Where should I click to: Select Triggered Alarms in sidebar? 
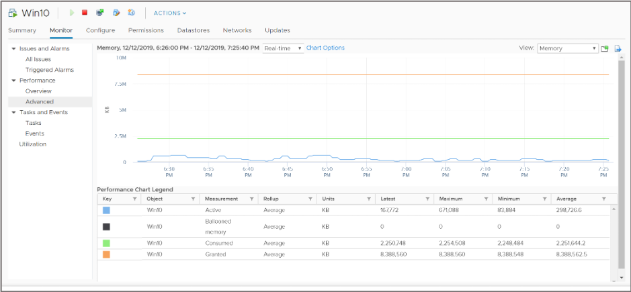(50, 70)
